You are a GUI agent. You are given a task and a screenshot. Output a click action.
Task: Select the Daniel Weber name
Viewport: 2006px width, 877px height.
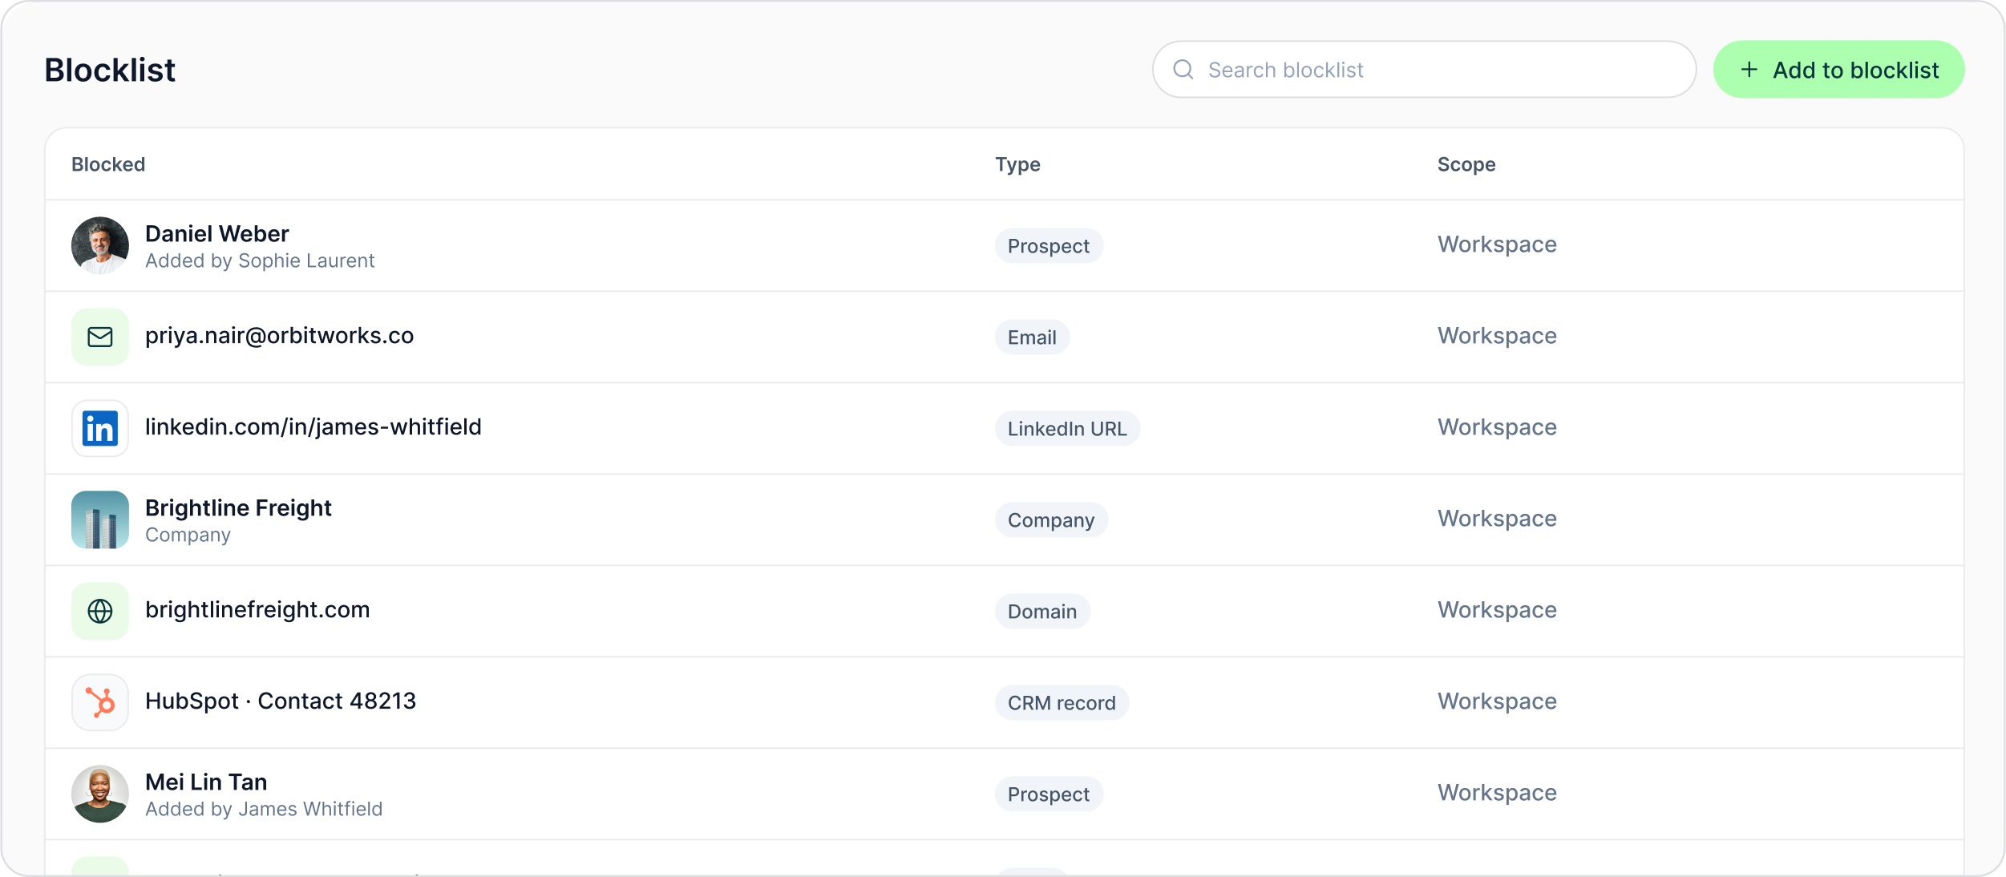click(217, 233)
